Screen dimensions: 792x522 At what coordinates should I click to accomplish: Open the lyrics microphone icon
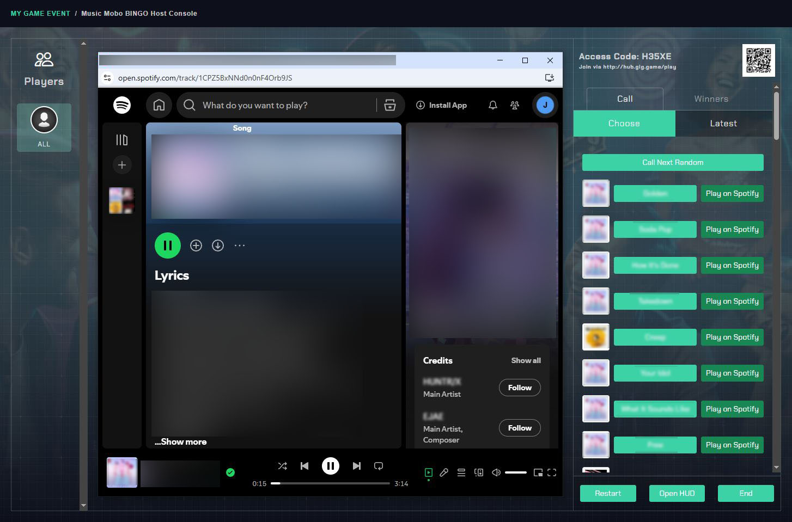click(444, 472)
